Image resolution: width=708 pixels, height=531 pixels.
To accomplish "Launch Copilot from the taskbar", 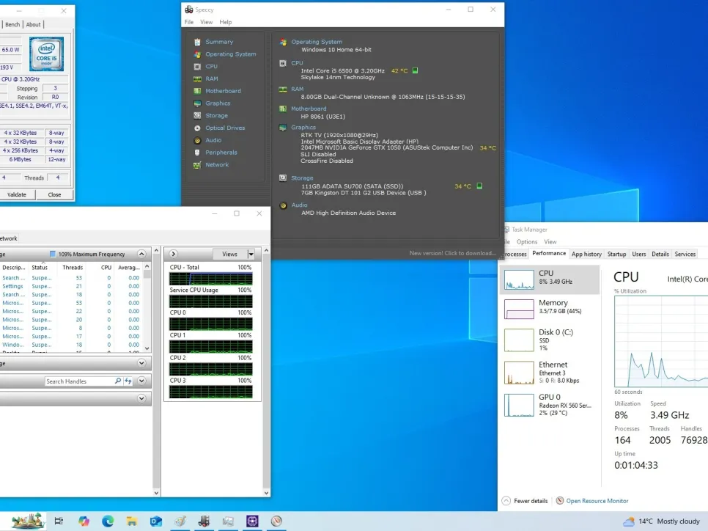I will [84, 521].
